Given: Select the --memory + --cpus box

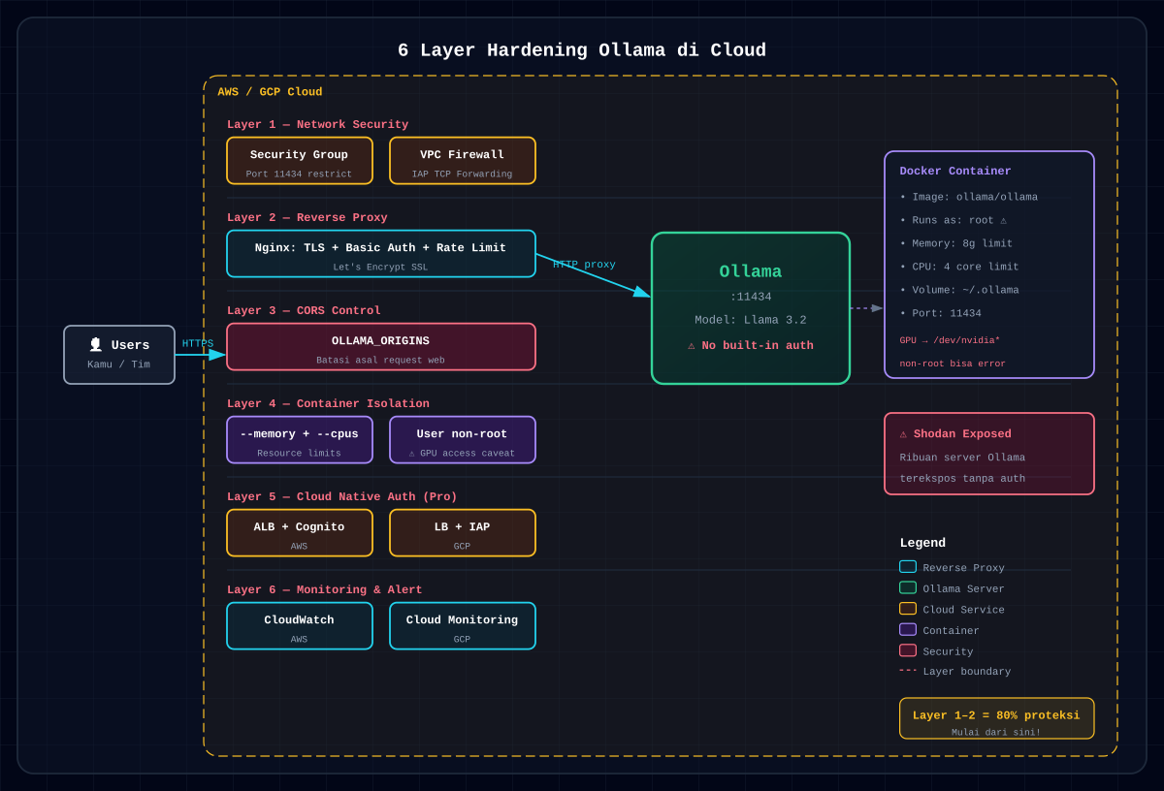Looking at the screenshot, I should pos(300,440).
